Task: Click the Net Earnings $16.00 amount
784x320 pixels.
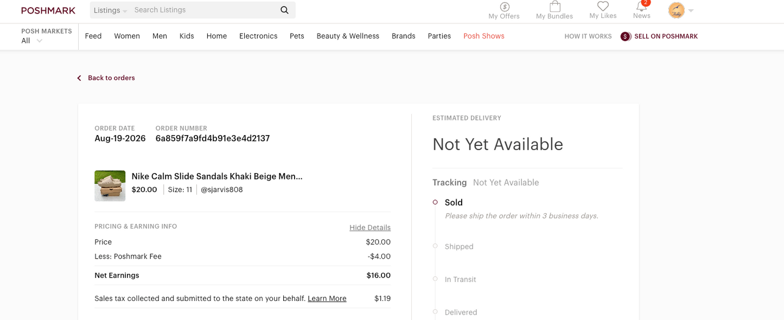Action: [x=379, y=276]
